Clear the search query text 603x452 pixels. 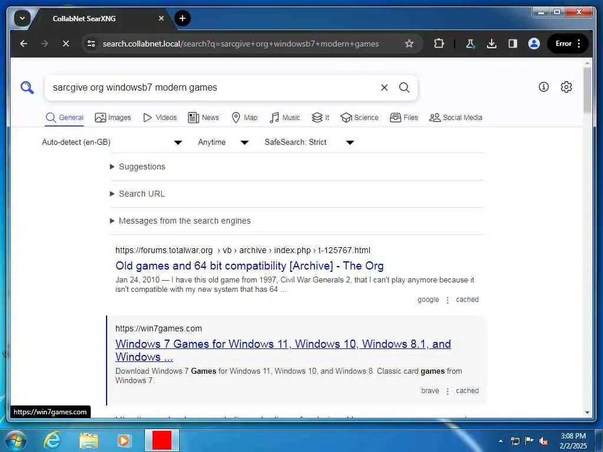click(x=384, y=88)
